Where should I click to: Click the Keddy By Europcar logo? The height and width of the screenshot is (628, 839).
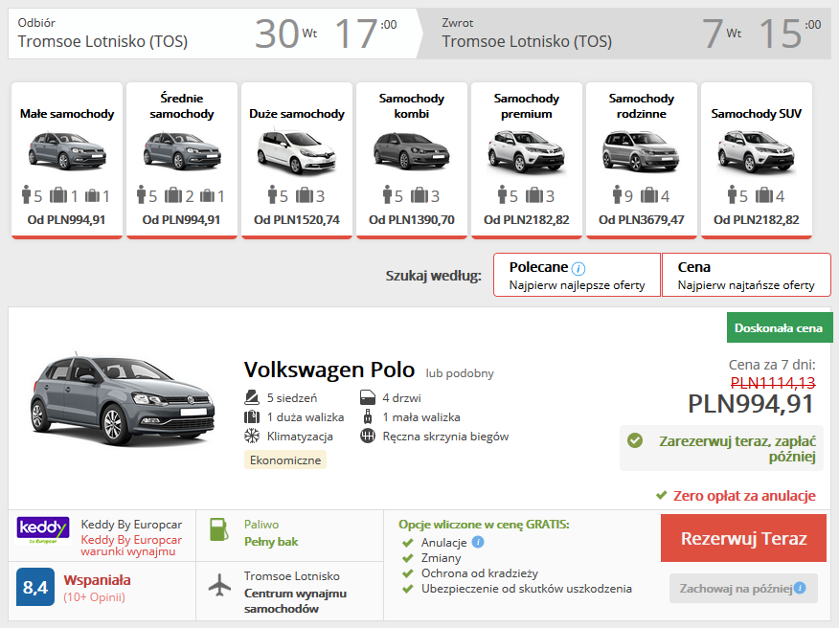(x=44, y=529)
